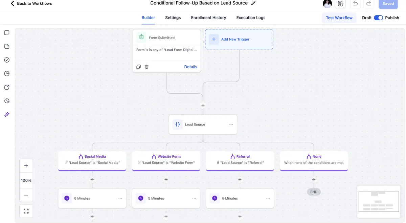Click the workflow minimap thumbnail
Image resolution: width=406 pixels, height=223 pixels.
click(x=379, y=201)
